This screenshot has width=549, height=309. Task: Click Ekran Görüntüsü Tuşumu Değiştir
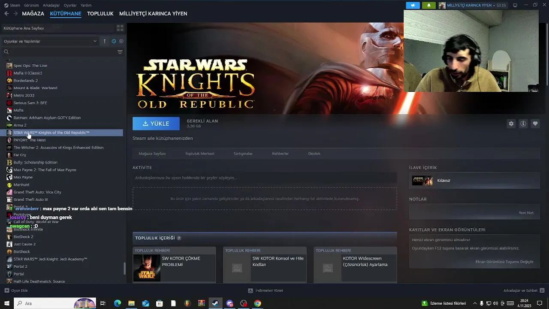[504, 262]
